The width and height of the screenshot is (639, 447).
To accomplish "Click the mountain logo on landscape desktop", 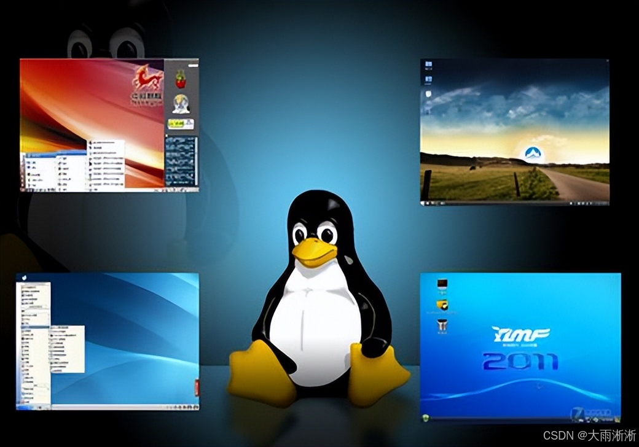I will point(533,154).
